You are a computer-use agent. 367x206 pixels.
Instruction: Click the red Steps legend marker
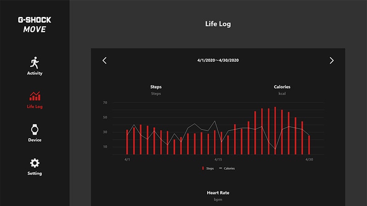coord(203,168)
